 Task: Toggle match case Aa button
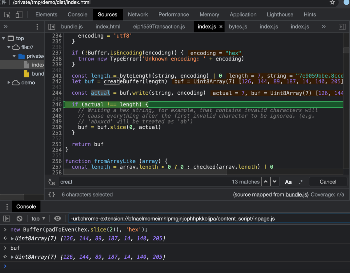click(288, 182)
